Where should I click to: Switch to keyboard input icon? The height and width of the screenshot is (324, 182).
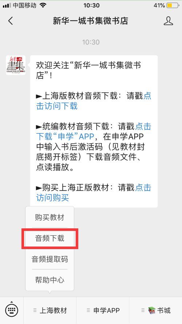12,310
